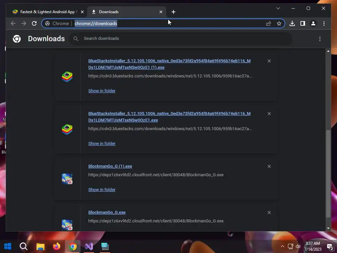Screen dimensions: 337x253
Task: Click BlueStacks icon of the (1).exe download
Action: click(67, 77)
